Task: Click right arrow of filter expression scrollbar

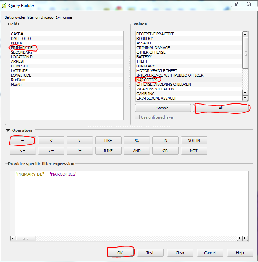Action: coord(245,238)
